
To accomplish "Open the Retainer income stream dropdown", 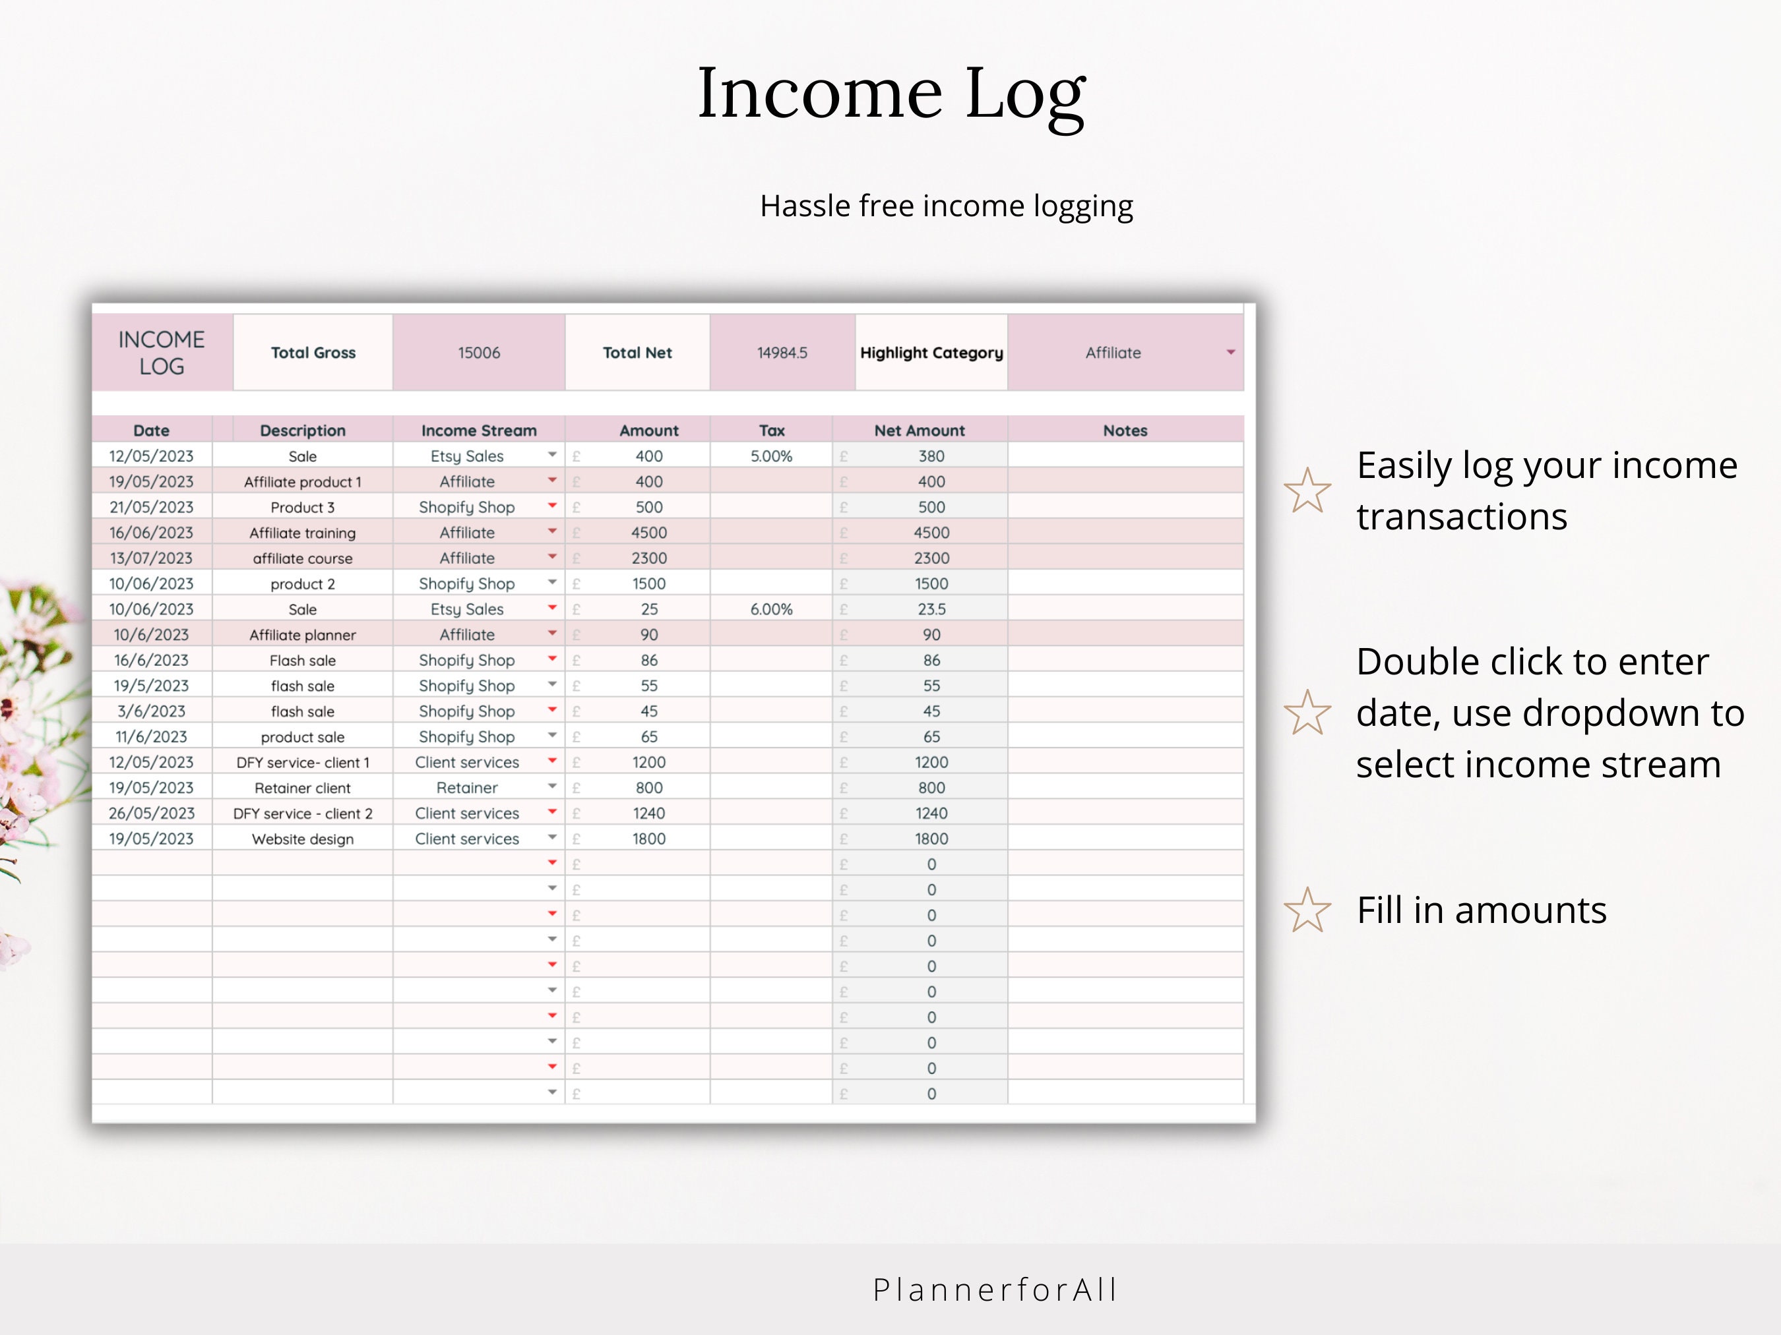I will point(552,787).
